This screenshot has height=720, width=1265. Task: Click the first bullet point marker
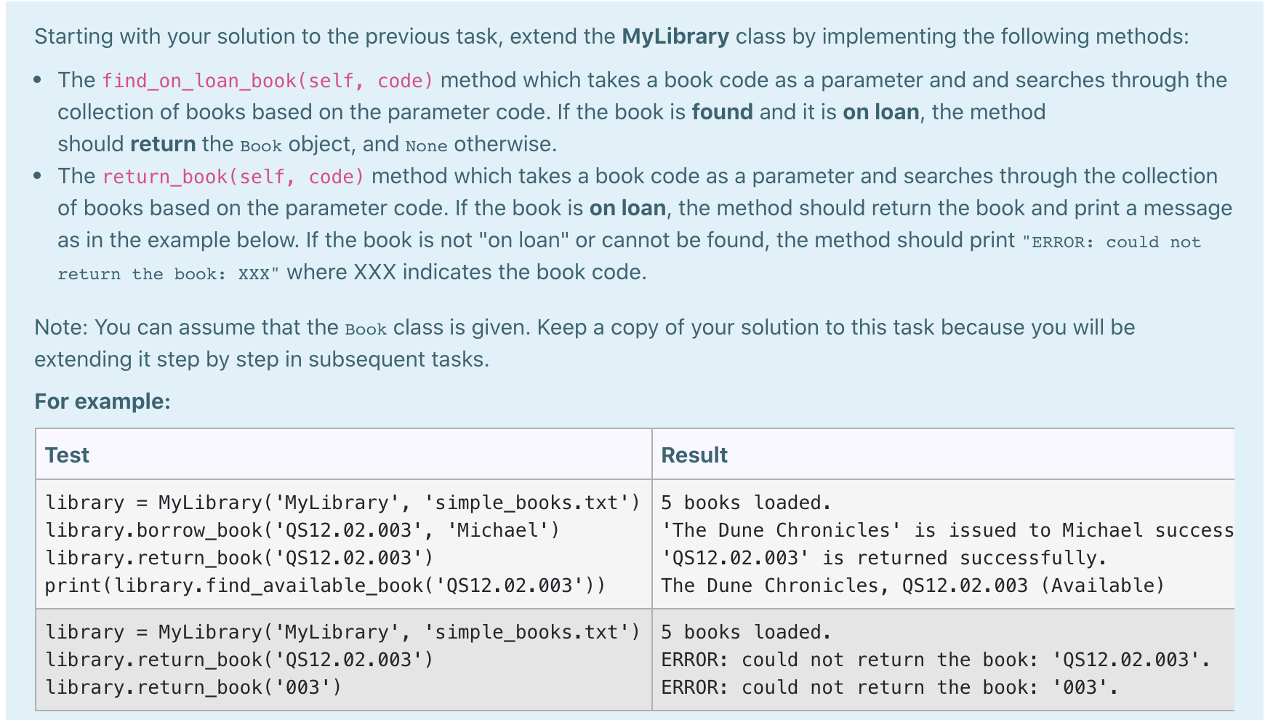coord(39,80)
